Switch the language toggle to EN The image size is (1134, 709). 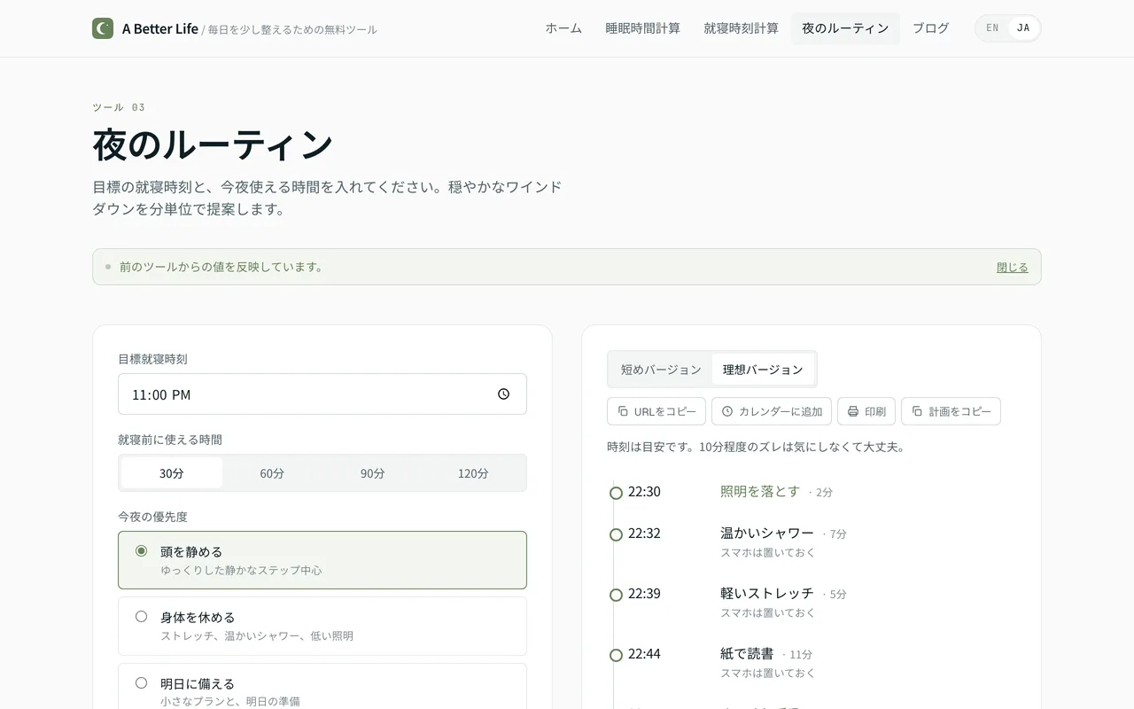click(x=991, y=27)
